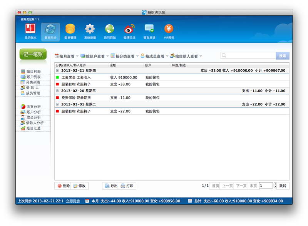Click the 记一笔账 green button
Screen dimensions: 308x226
[x=33, y=54]
